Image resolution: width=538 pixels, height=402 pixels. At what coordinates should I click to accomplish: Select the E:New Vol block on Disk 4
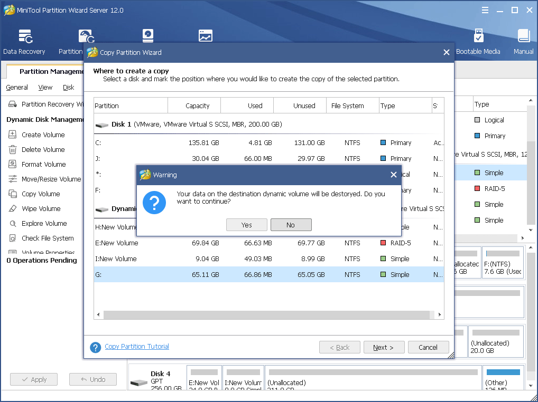[x=204, y=378]
